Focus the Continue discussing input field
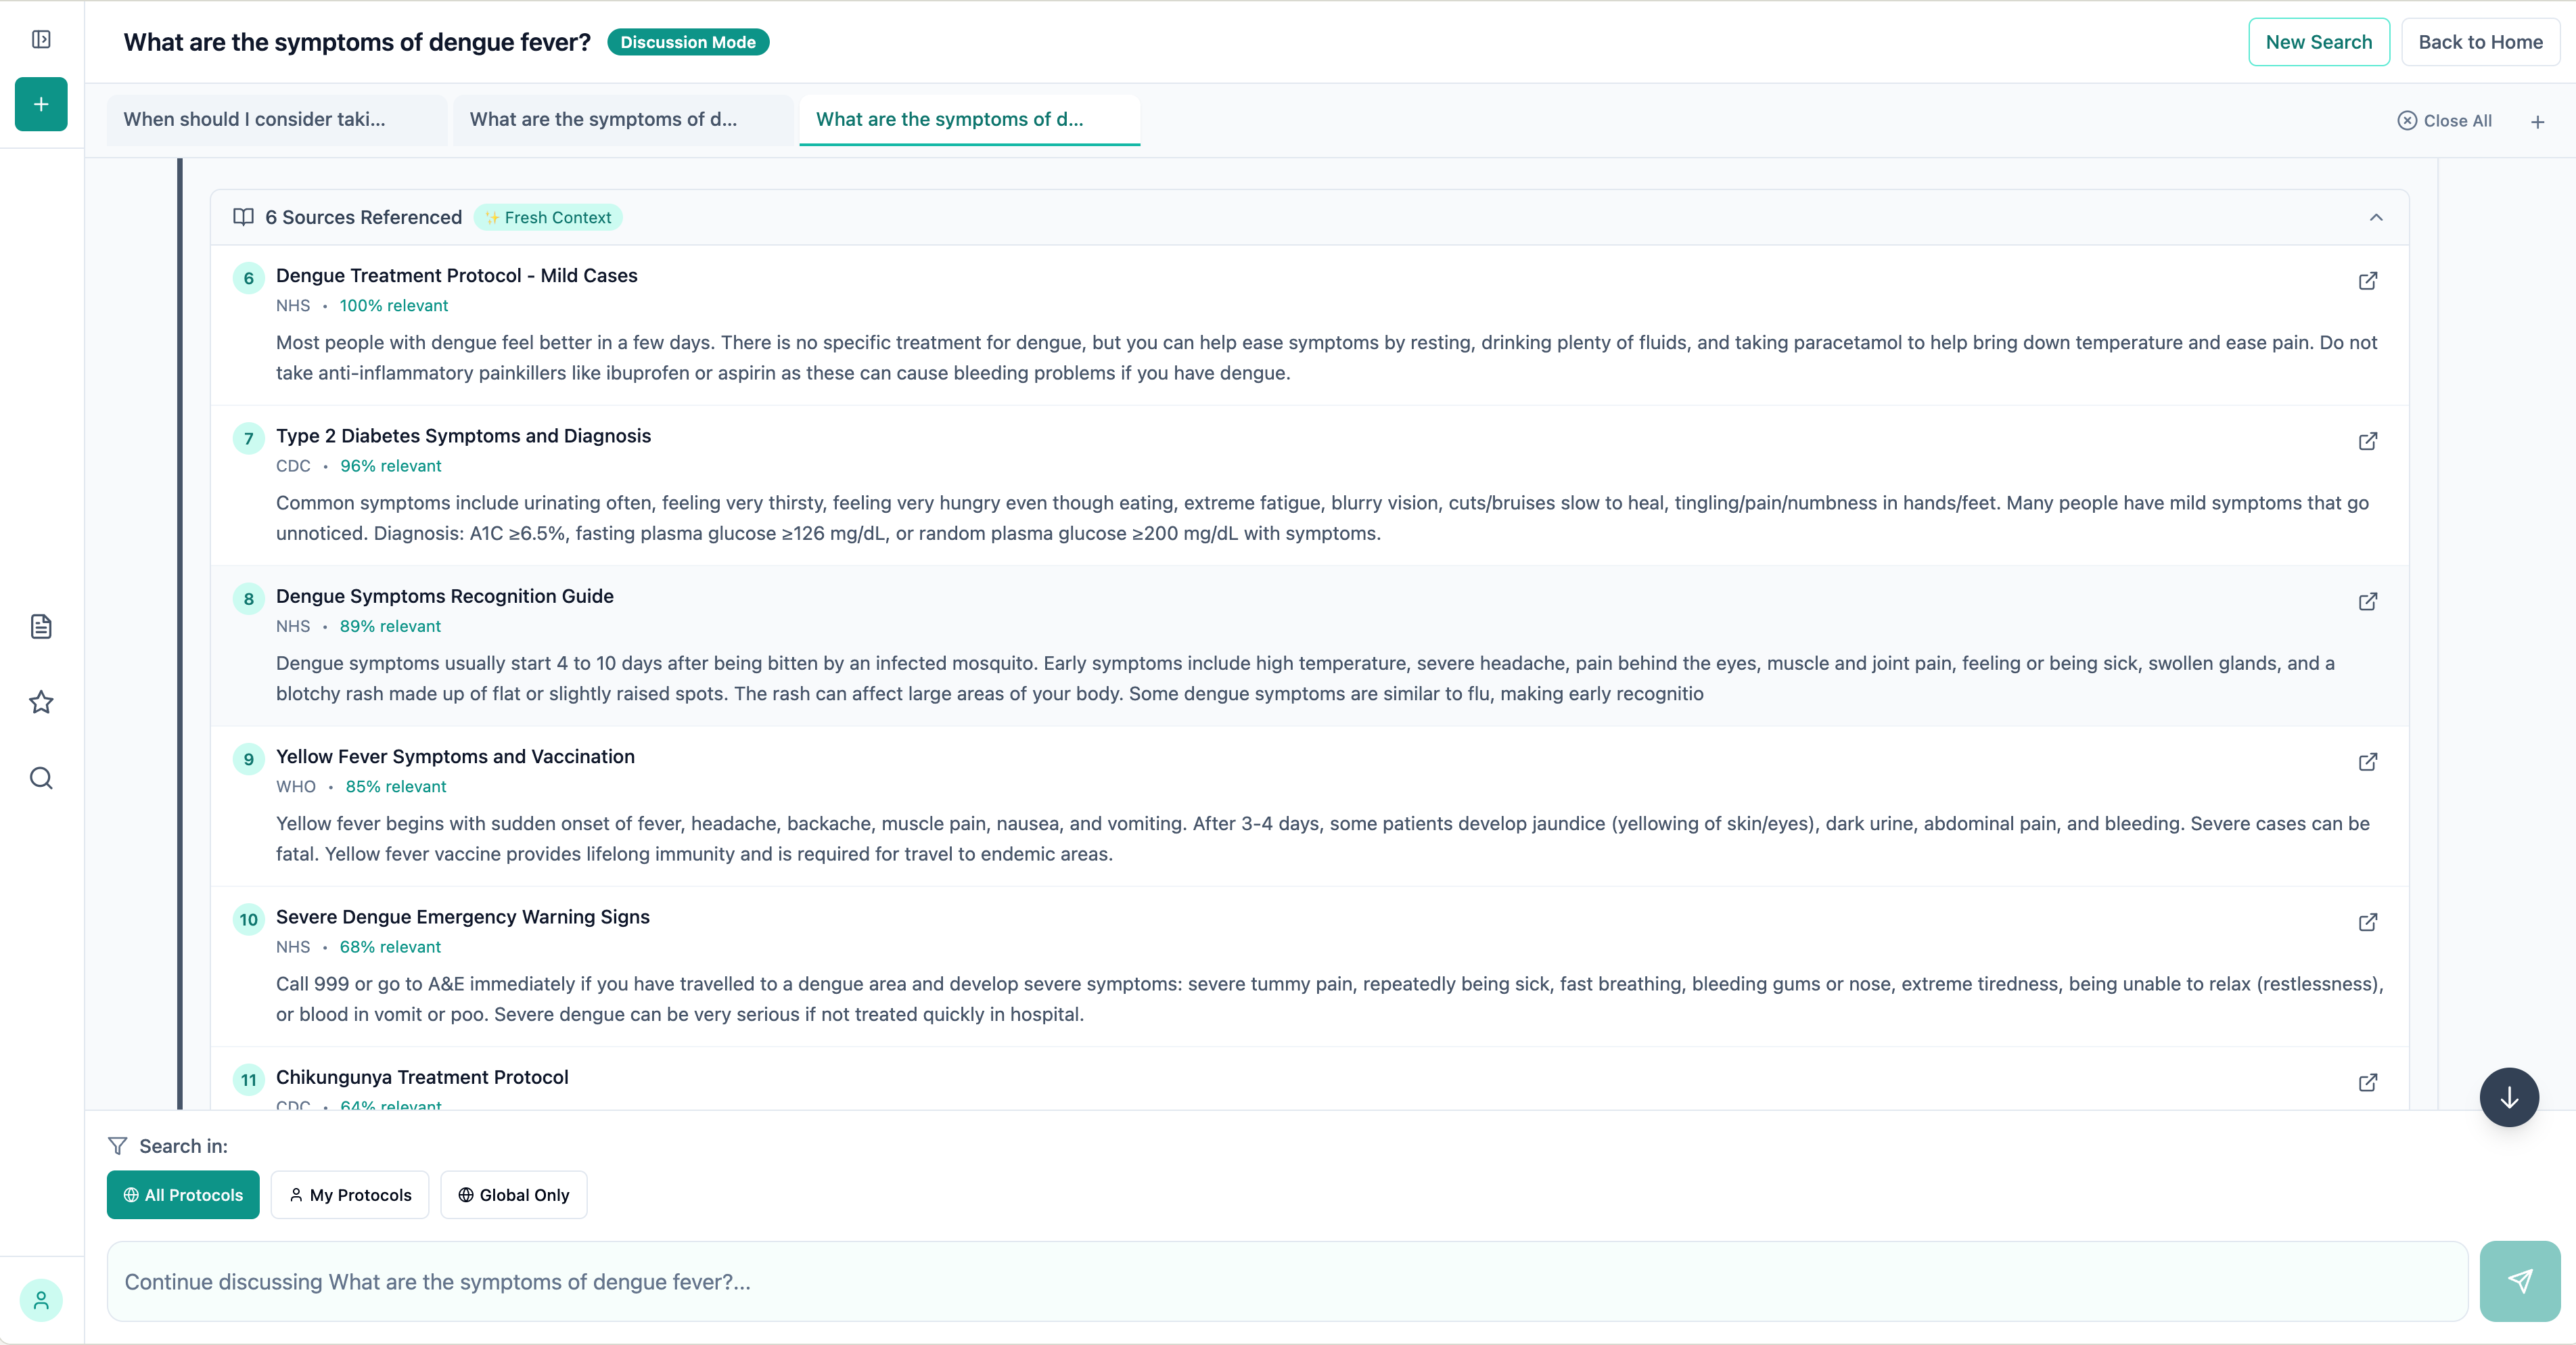The height and width of the screenshot is (1345, 2576). point(1287,1282)
